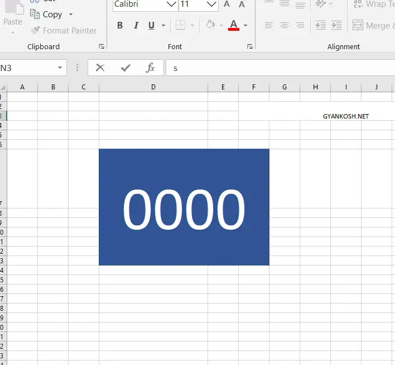The width and height of the screenshot is (395, 365).
Task: Select column C header
Action: [x=84, y=87]
